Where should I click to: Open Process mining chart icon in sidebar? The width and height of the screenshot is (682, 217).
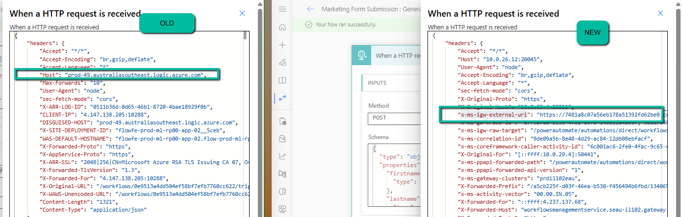(282, 156)
